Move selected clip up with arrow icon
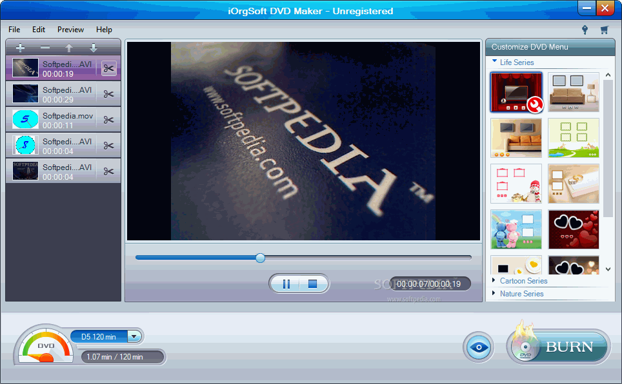Screen dimensions: 622x384 coord(69,48)
